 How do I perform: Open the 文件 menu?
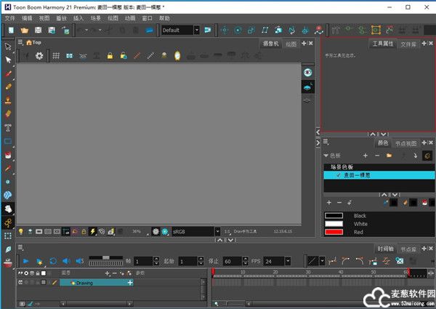[x=9, y=17]
